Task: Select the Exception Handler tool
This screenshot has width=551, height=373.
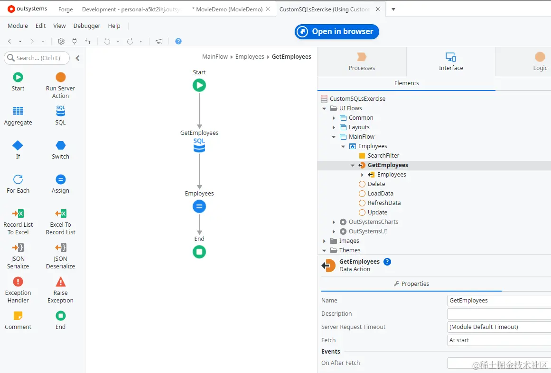Action: click(x=18, y=290)
